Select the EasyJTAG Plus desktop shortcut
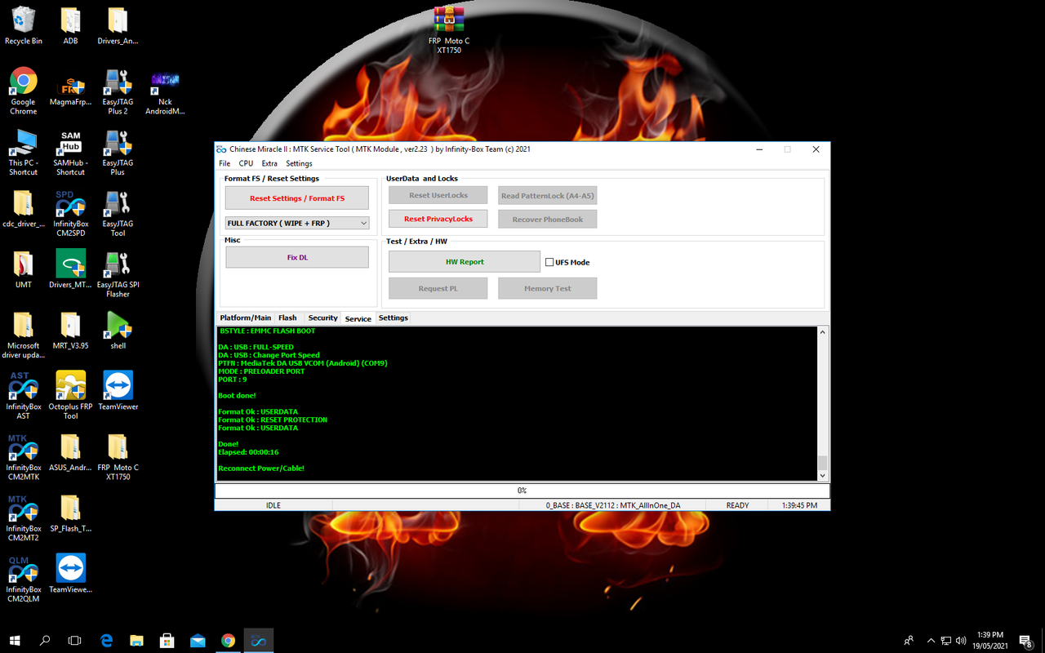The width and height of the screenshot is (1045, 653). [x=118, y=153]
